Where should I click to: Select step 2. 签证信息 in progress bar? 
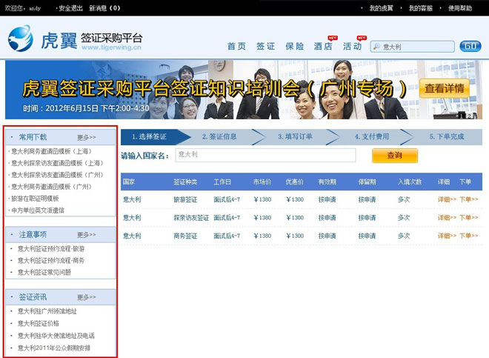click(x=223, y=137)
